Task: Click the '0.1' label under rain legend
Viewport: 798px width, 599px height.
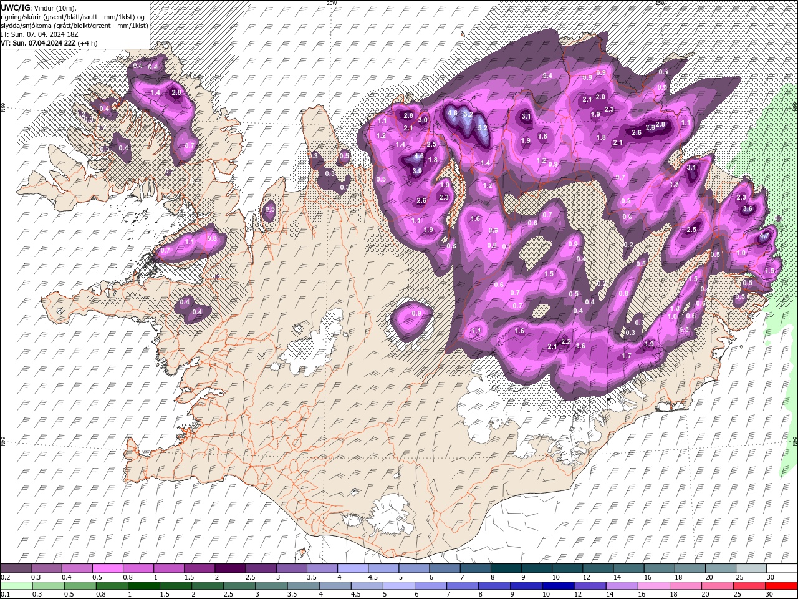Action: [6, 594]
